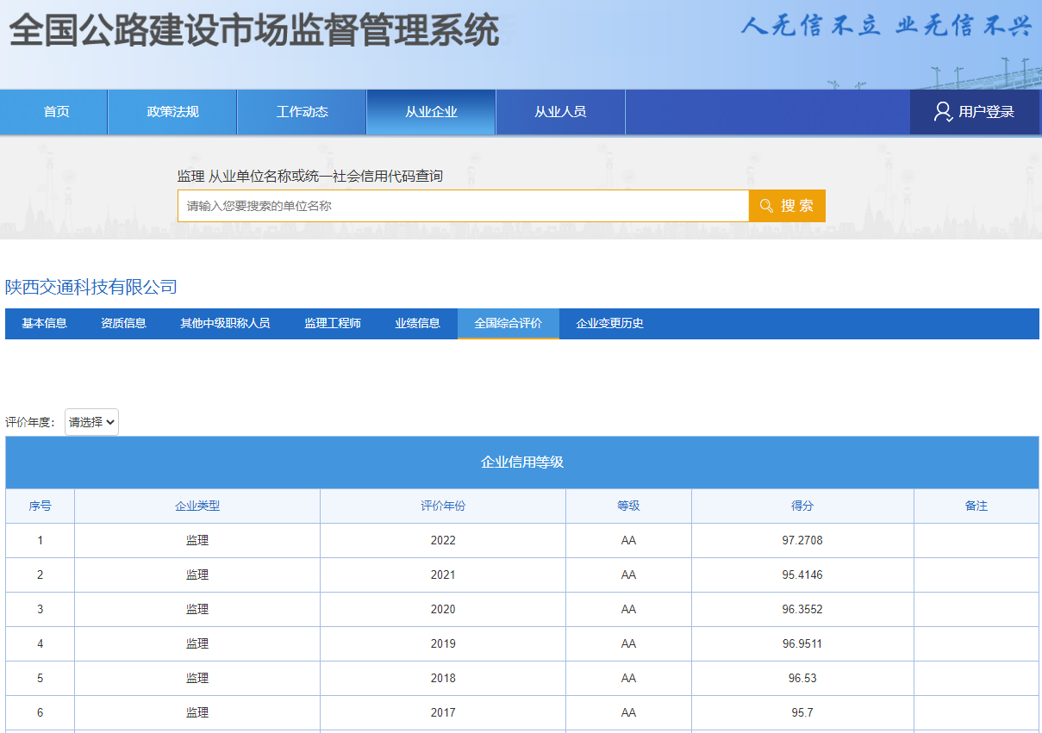Image resolution: width=1042 pixels, height=733 pixels.
Task: Go to 首页 in navigation bar
Action: pyautogui.click(x=56, y=112)
